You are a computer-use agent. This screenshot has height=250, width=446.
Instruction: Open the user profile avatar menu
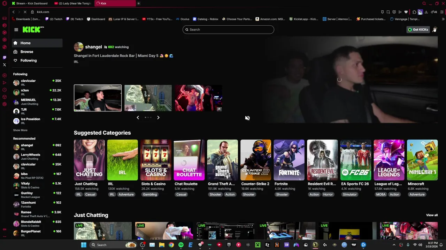(435, 30)
